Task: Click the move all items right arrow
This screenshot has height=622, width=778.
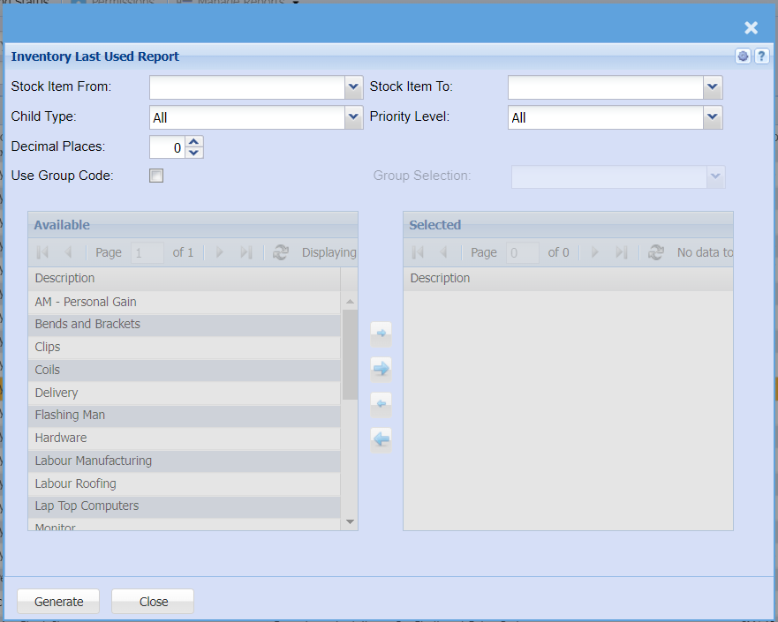Action: click(x=381, y=369)
